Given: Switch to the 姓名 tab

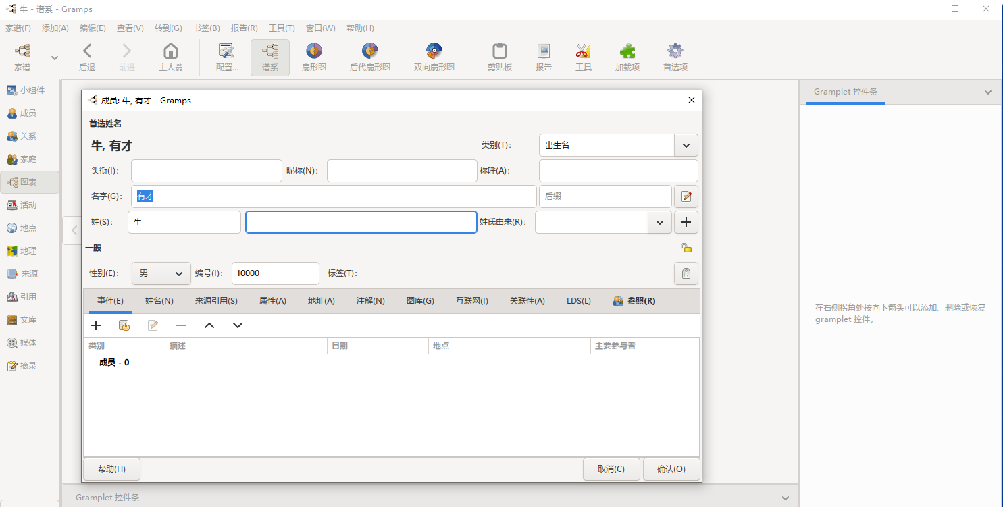Looking at the screenshot, I should coord(159,301).
